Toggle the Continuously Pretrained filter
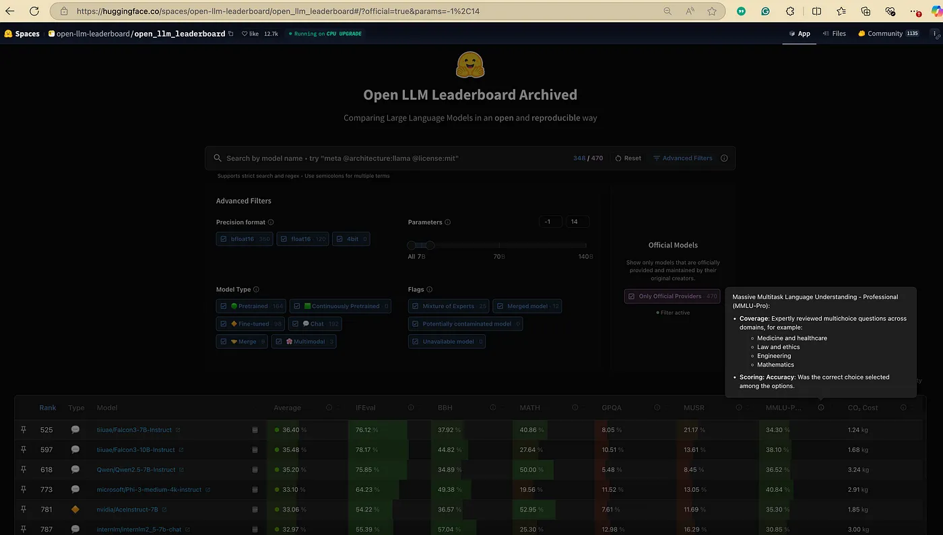 click(342, 306)
